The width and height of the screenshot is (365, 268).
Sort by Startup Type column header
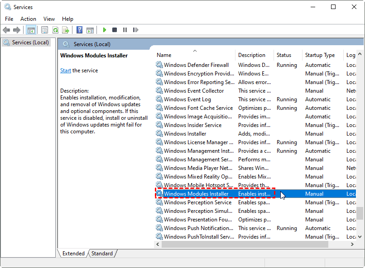click(322, 55)
